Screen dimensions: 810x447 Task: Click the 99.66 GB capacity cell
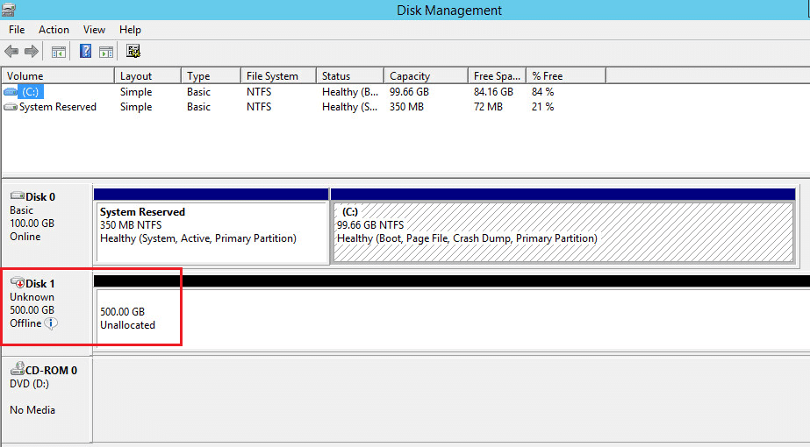[x=409, y=92]
